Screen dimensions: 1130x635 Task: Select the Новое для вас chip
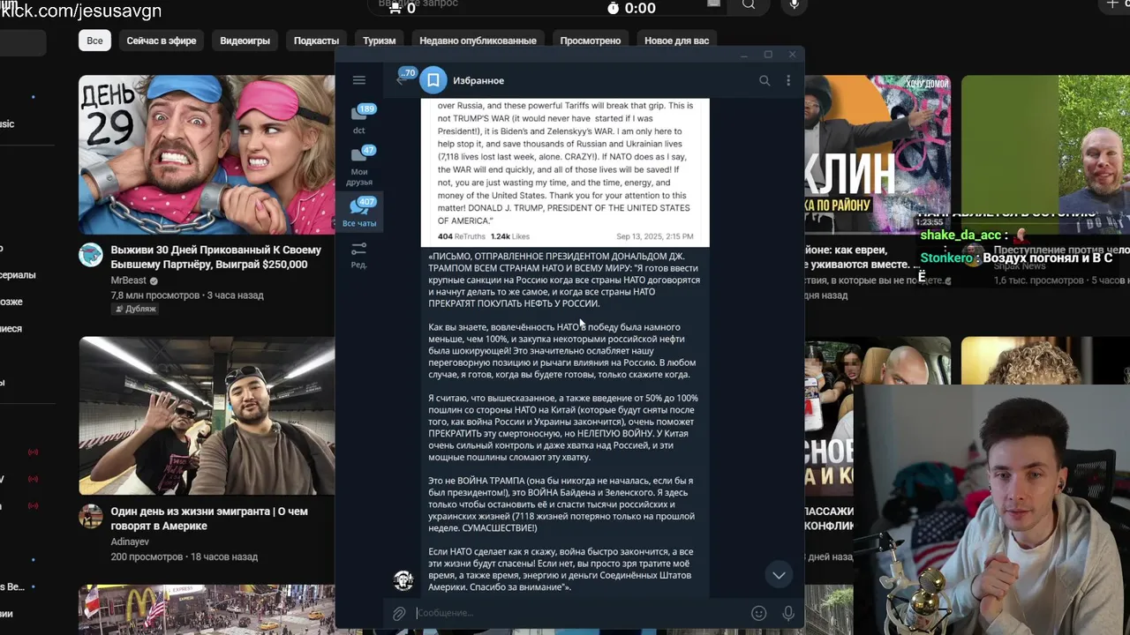(676, 41)
